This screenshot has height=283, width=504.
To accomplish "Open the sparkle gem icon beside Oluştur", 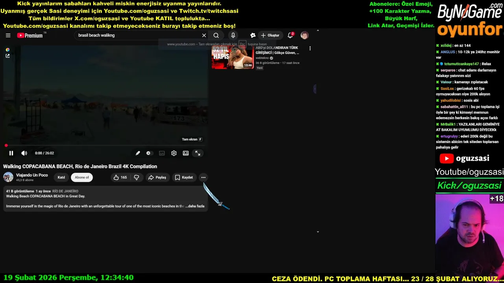I will tap(253, 35).
